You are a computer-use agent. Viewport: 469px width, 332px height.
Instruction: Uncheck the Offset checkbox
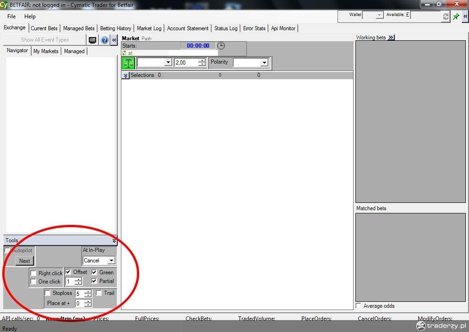coord(68,272)
